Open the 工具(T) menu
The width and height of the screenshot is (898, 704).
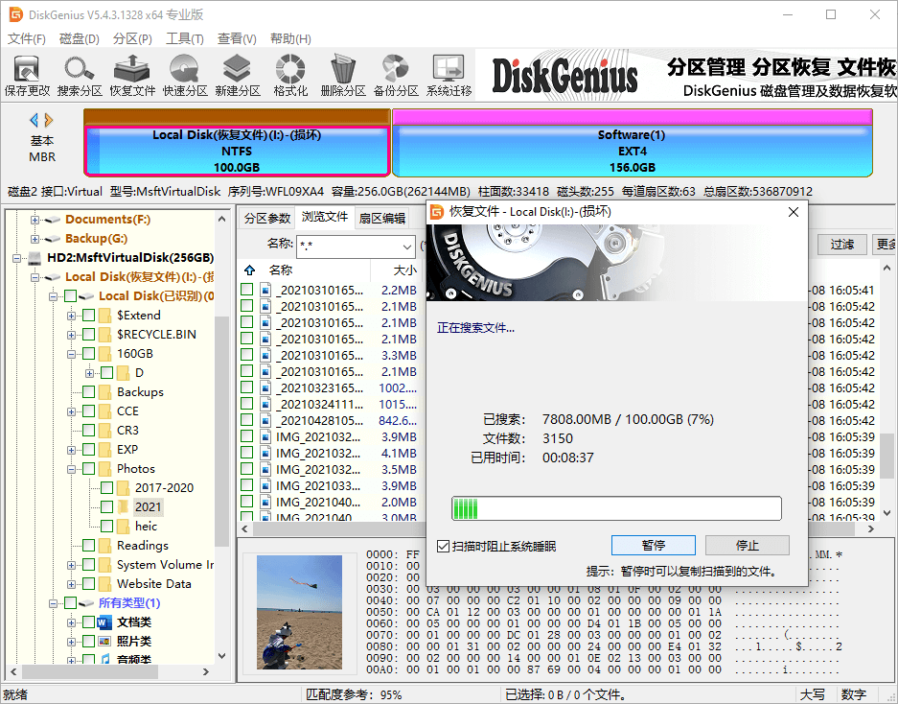click(x=184, y=38)
